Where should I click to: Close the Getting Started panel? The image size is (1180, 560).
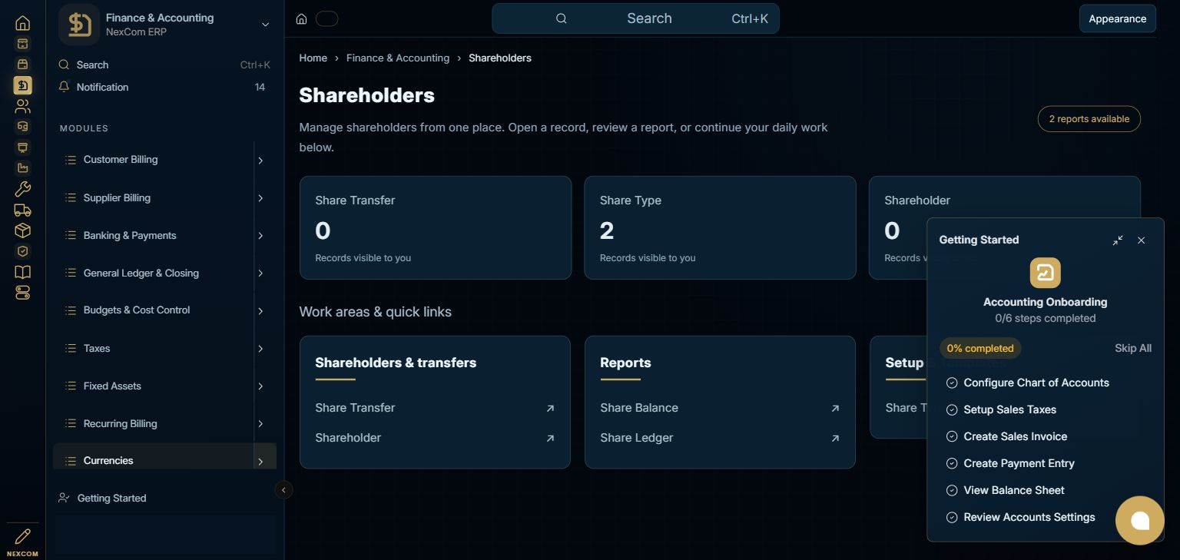tap(1141, 240)
